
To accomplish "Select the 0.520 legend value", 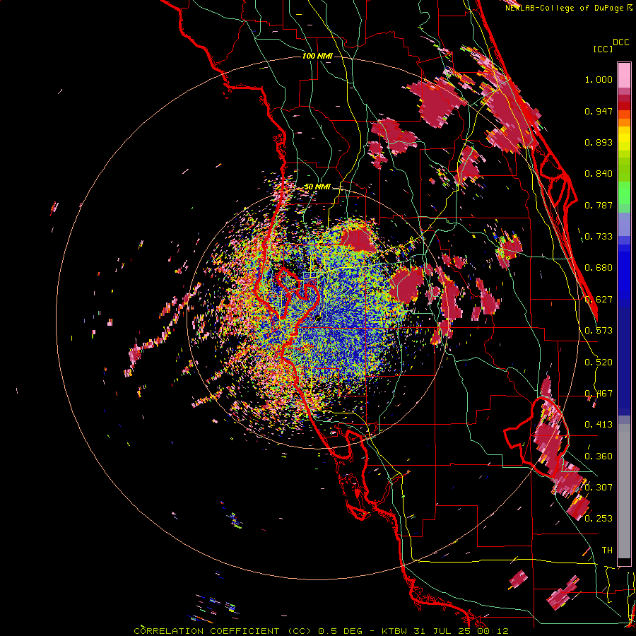I will click(x=599, y=363).
